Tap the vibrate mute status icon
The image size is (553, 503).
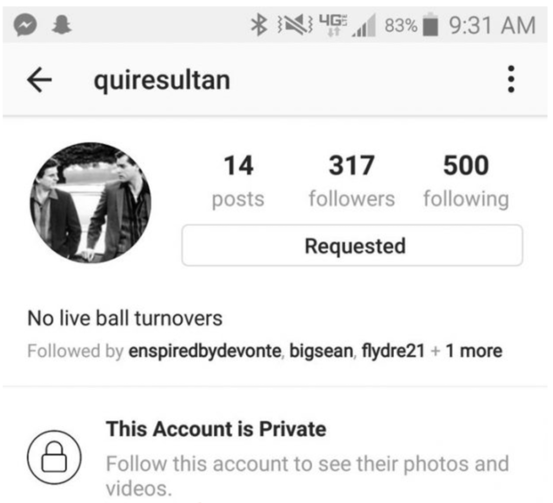click(x=295, y=25)
